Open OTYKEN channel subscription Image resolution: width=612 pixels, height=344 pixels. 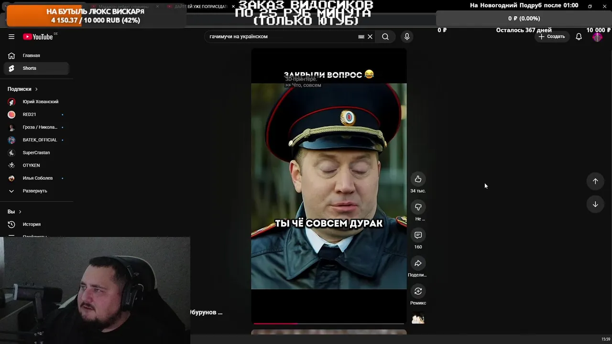[x=36, y=165]
